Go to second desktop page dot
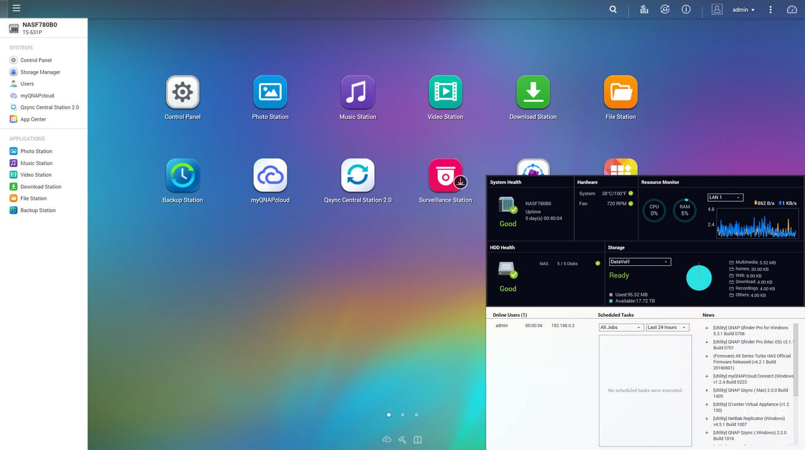 pos(402,415)
